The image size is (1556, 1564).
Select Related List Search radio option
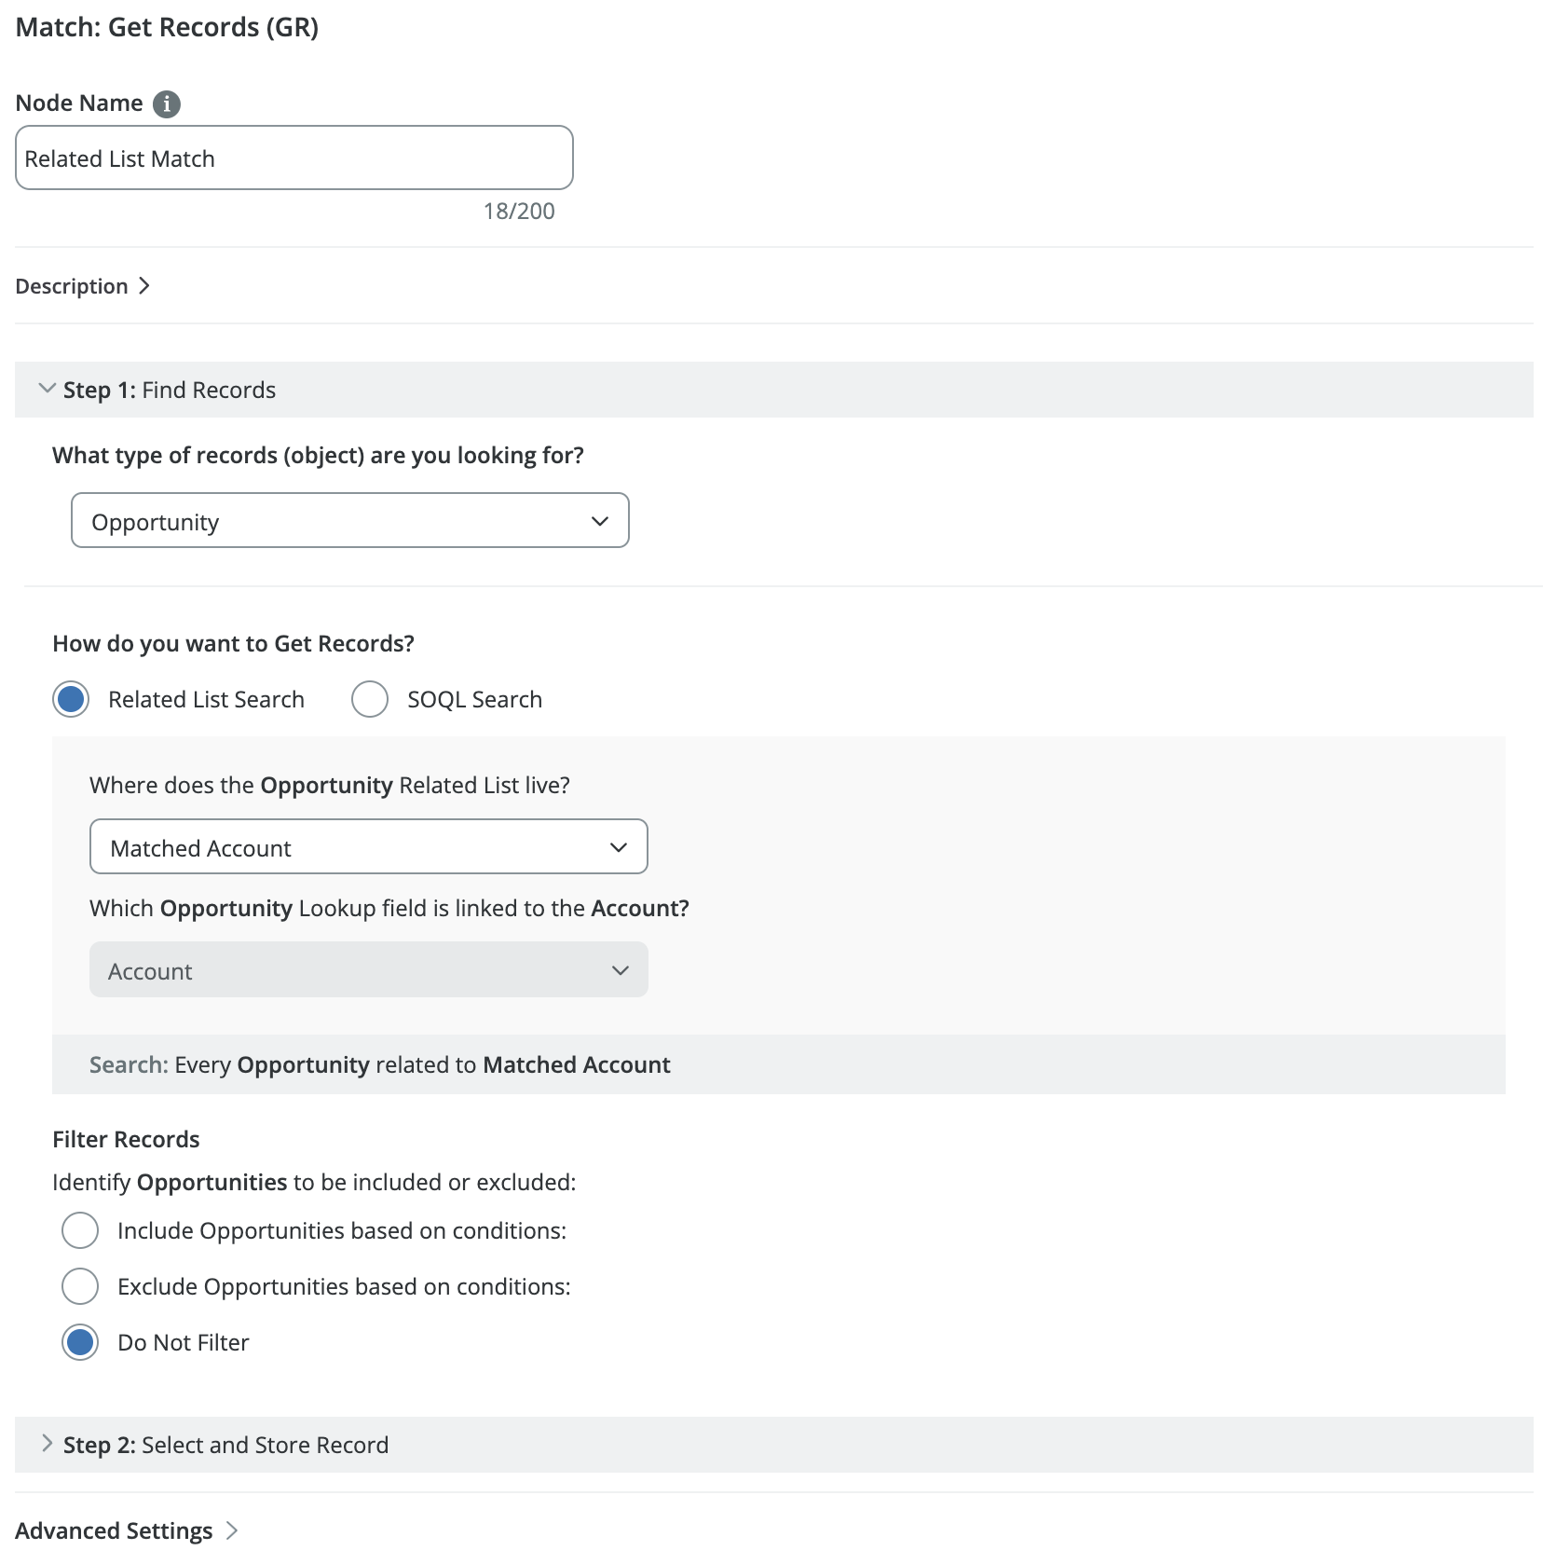point(71,699)
